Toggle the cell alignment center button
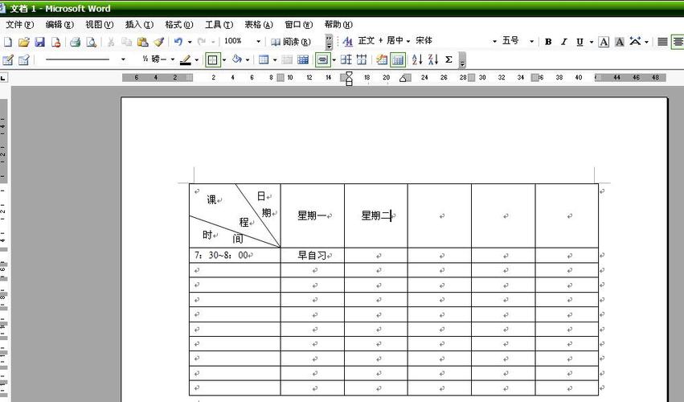The image size is (684, 402). (x=322, y=59)
